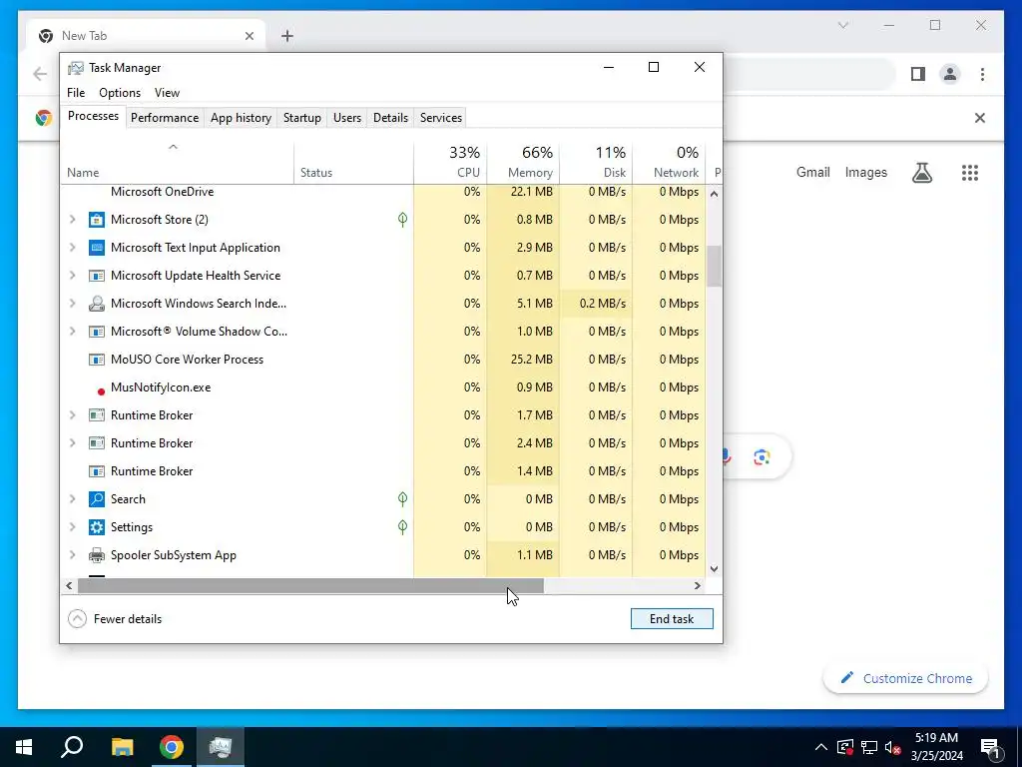Show hidden tray icons chevron
The image size is (1022, 767).
pyautogui.click(x=821, y=747)
